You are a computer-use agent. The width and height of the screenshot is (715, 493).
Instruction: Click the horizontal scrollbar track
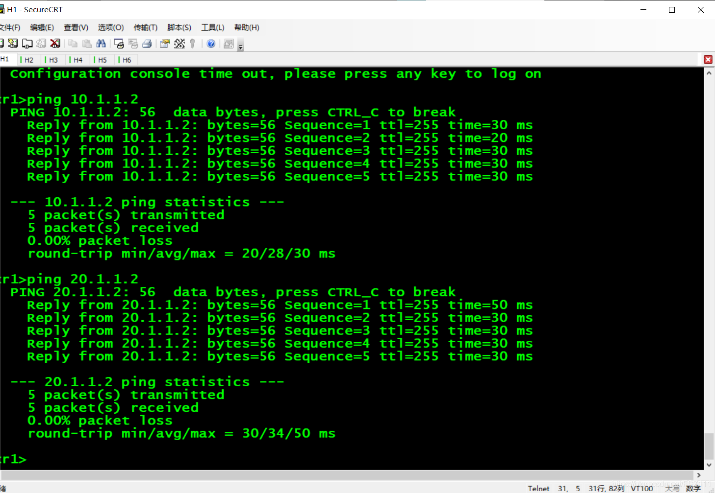347,475
